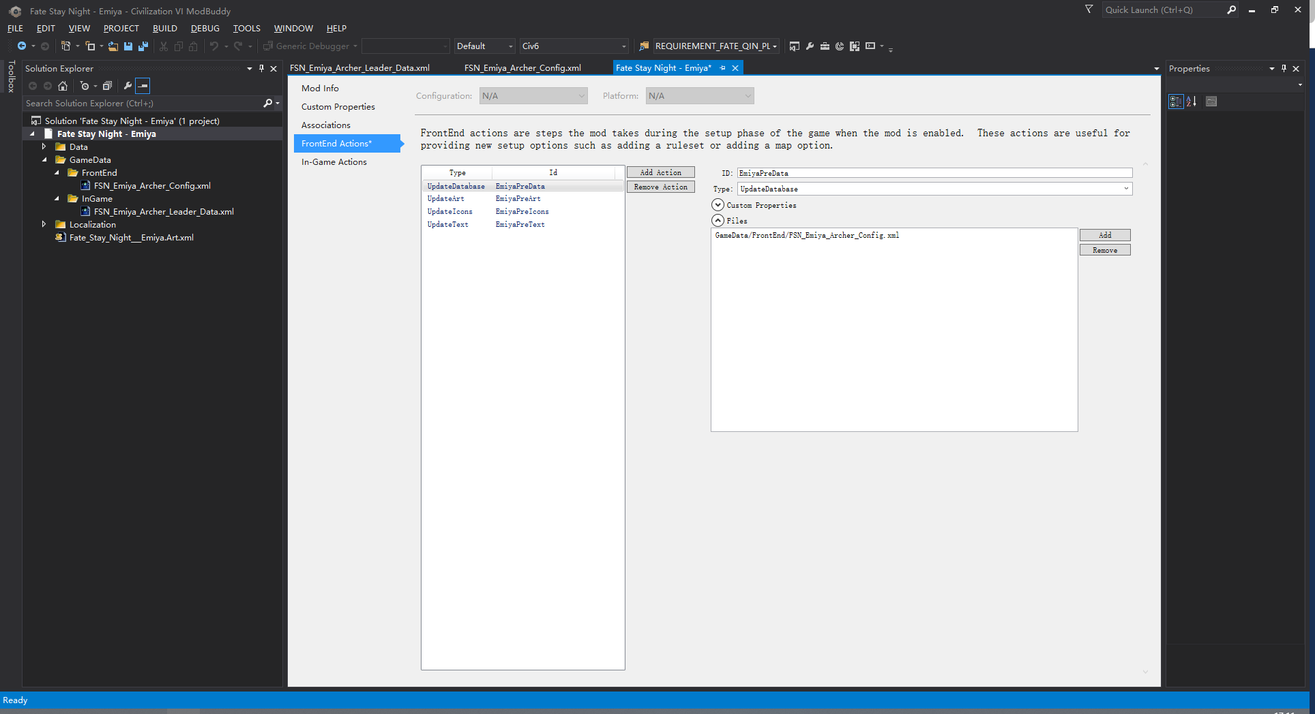Toggle Categorized view in Properties panel
1315x714 pixels.
pyautogui.click(x=1176, y=102)
